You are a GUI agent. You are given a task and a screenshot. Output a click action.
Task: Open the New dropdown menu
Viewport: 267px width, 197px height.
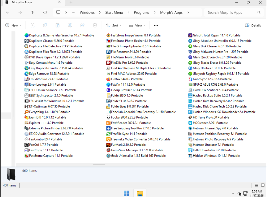point(13,25)
